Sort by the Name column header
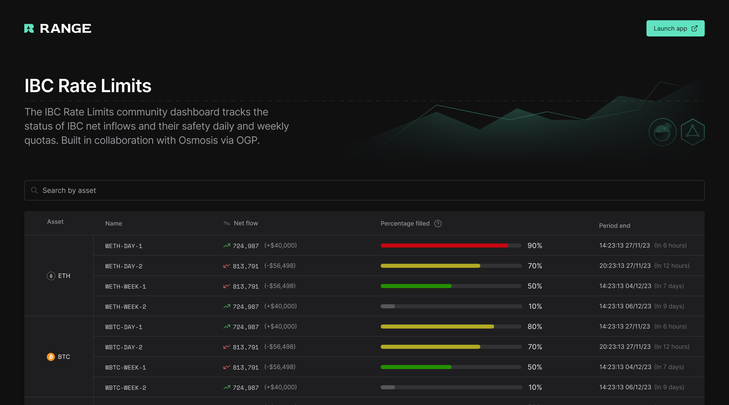 tap(113, 224)
